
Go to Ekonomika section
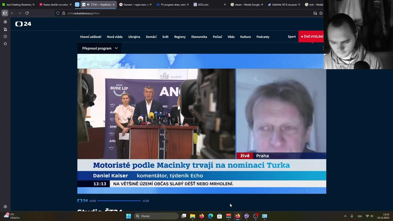(199, 37)
